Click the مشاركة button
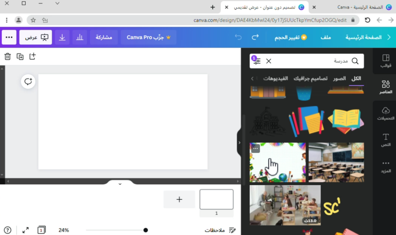The width and height of the screenshot is (396, 235). (104, 37)
